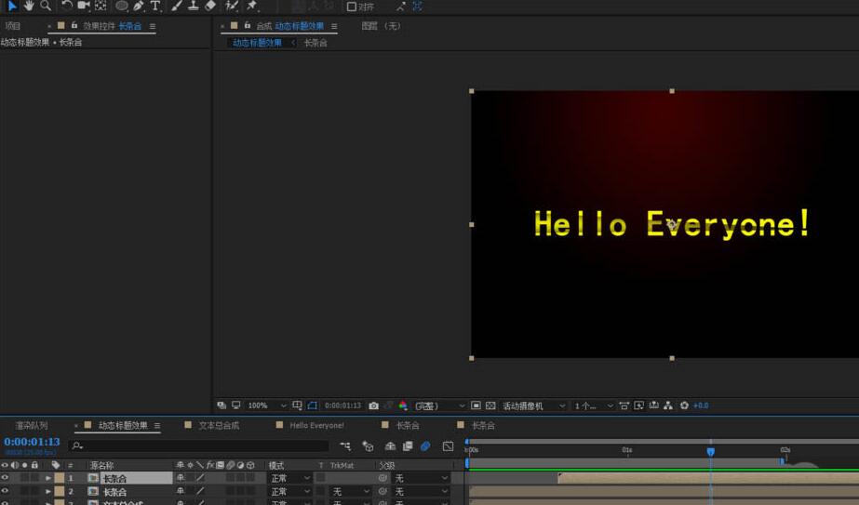Toggle hide shy layers in the timeline
This screenshot has width=859, height=505.
point(390,446)
